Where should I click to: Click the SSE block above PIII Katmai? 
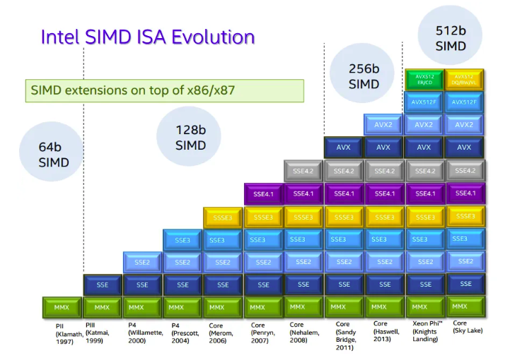[x=103, y=285]
